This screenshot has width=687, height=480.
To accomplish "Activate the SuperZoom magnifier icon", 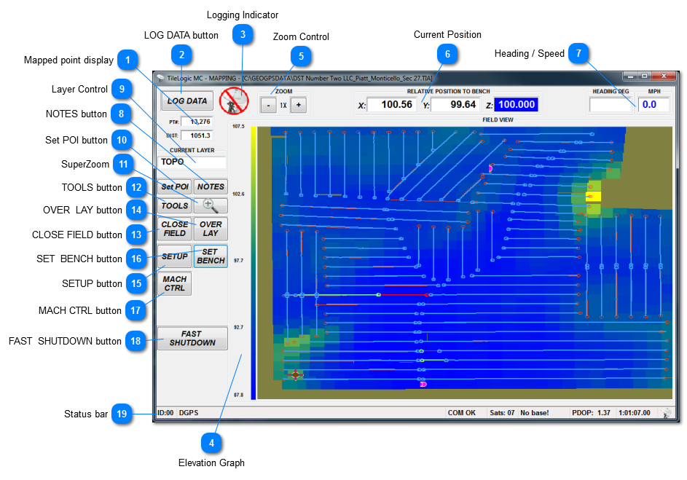I will (209, 206).
